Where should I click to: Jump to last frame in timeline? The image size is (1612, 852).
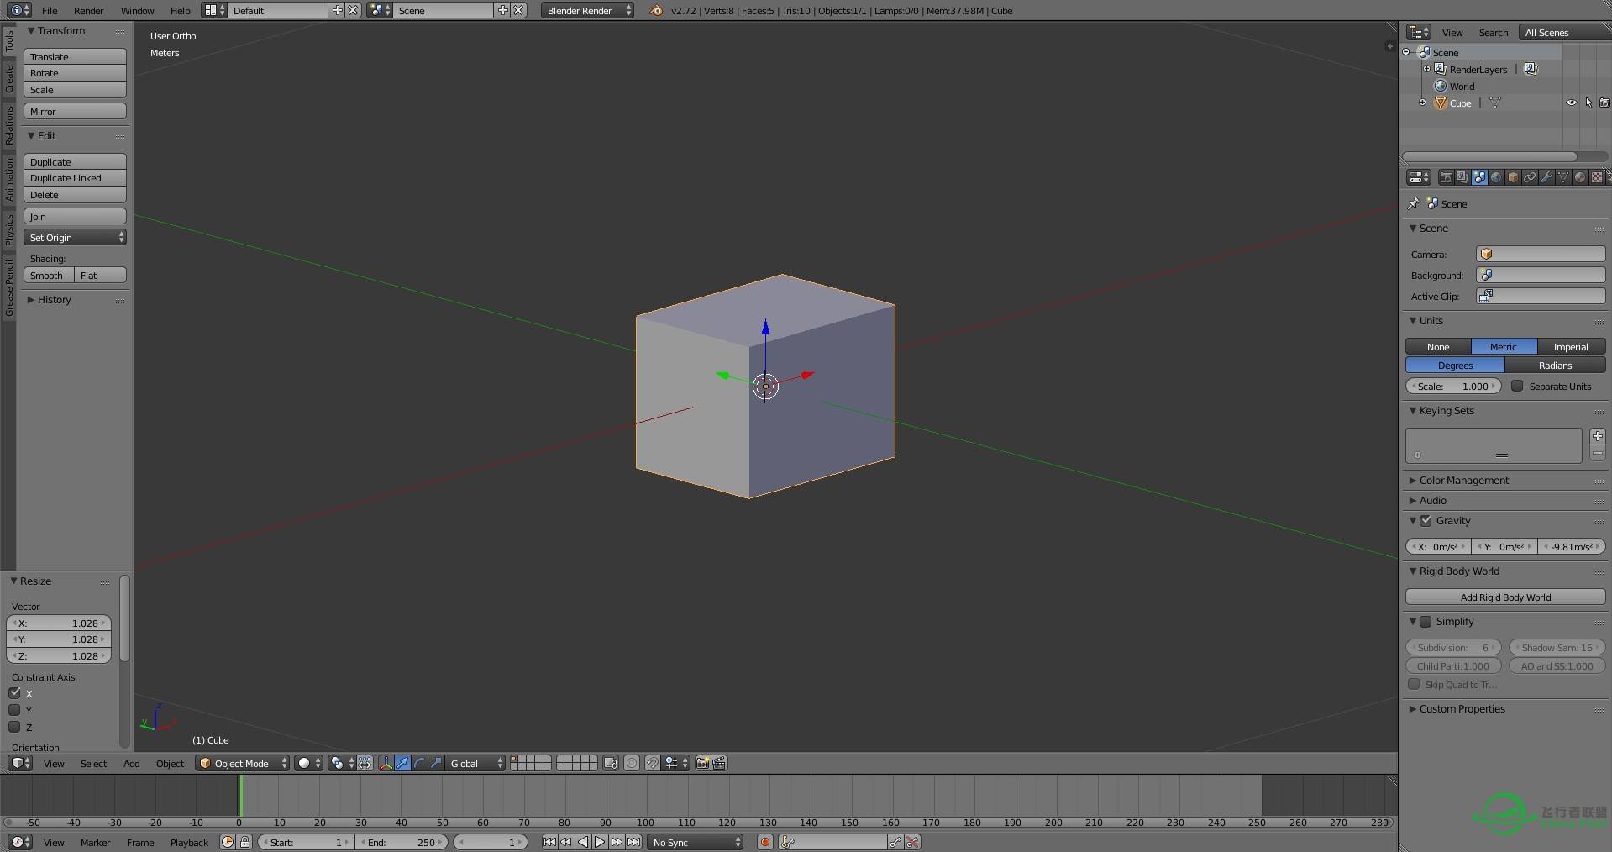pos(634,842)
